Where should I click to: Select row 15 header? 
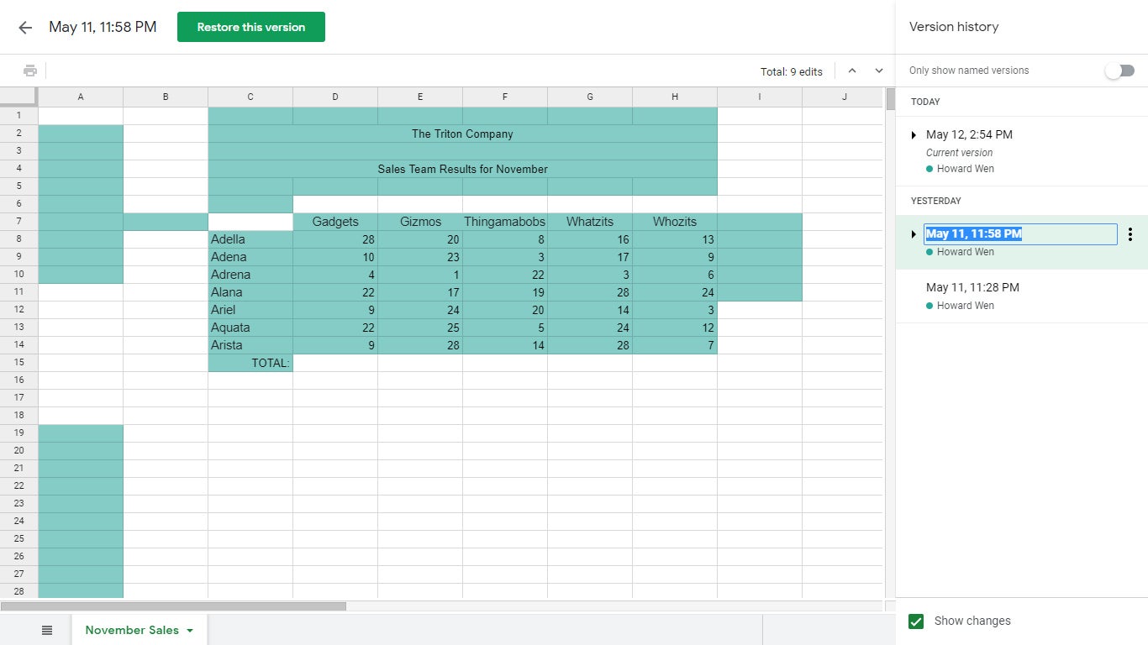coord(18,363)
